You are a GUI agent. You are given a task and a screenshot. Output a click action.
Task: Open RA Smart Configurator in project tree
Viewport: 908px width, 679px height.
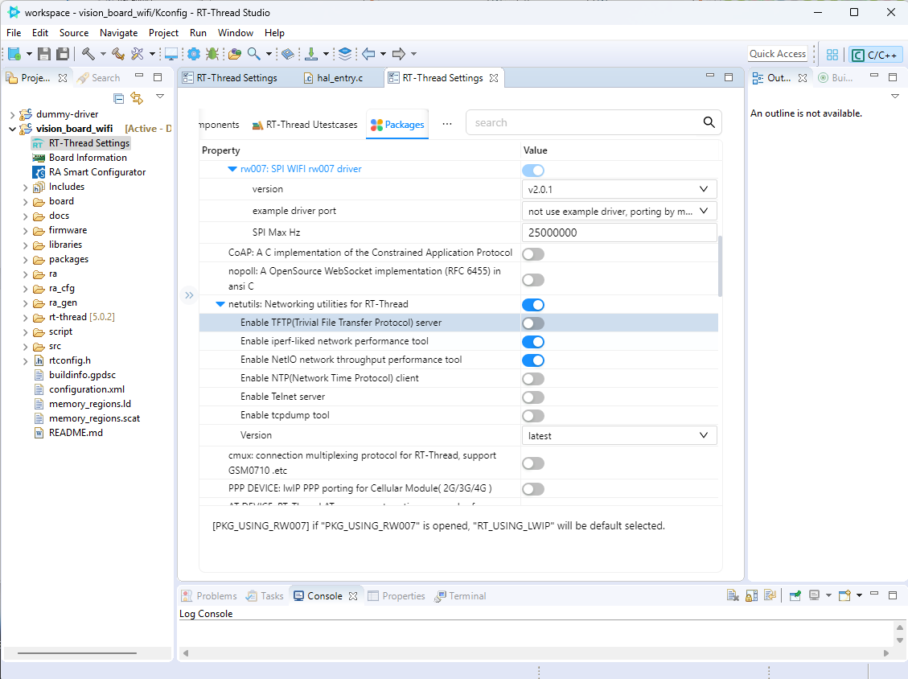(97, 172)
